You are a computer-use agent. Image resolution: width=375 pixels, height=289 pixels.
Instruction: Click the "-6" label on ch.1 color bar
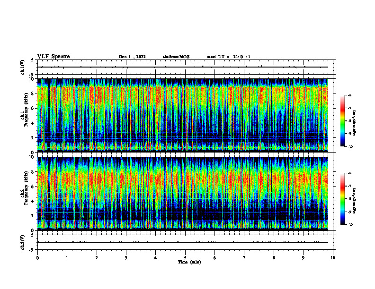click(x=349, y=95)
